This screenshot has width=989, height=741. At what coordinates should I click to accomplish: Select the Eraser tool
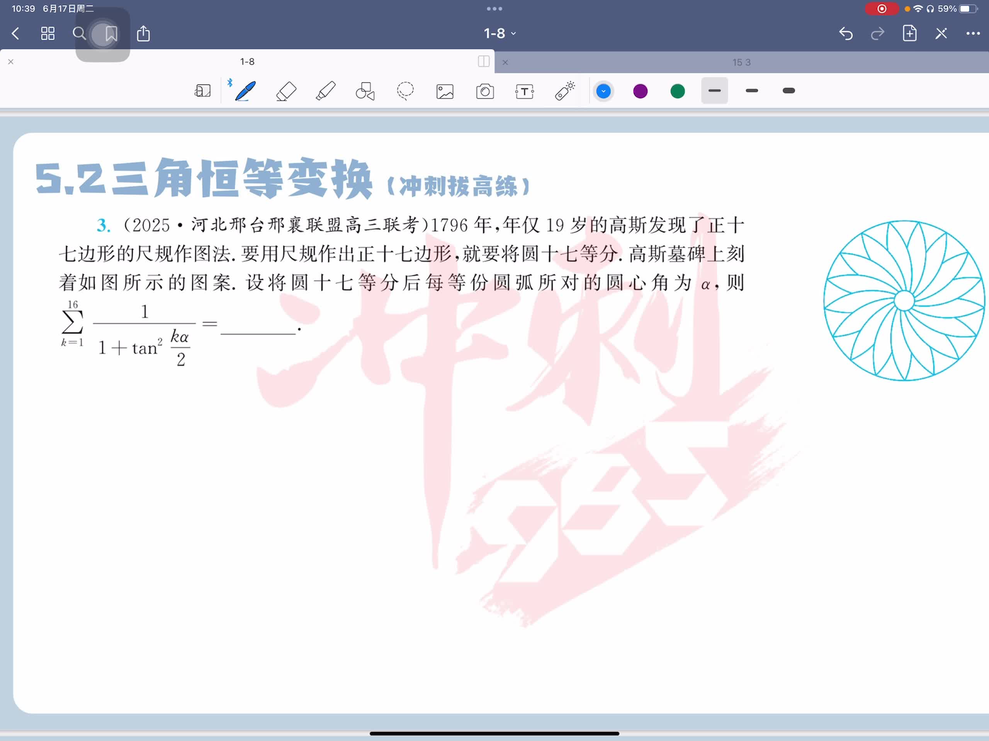286,91
